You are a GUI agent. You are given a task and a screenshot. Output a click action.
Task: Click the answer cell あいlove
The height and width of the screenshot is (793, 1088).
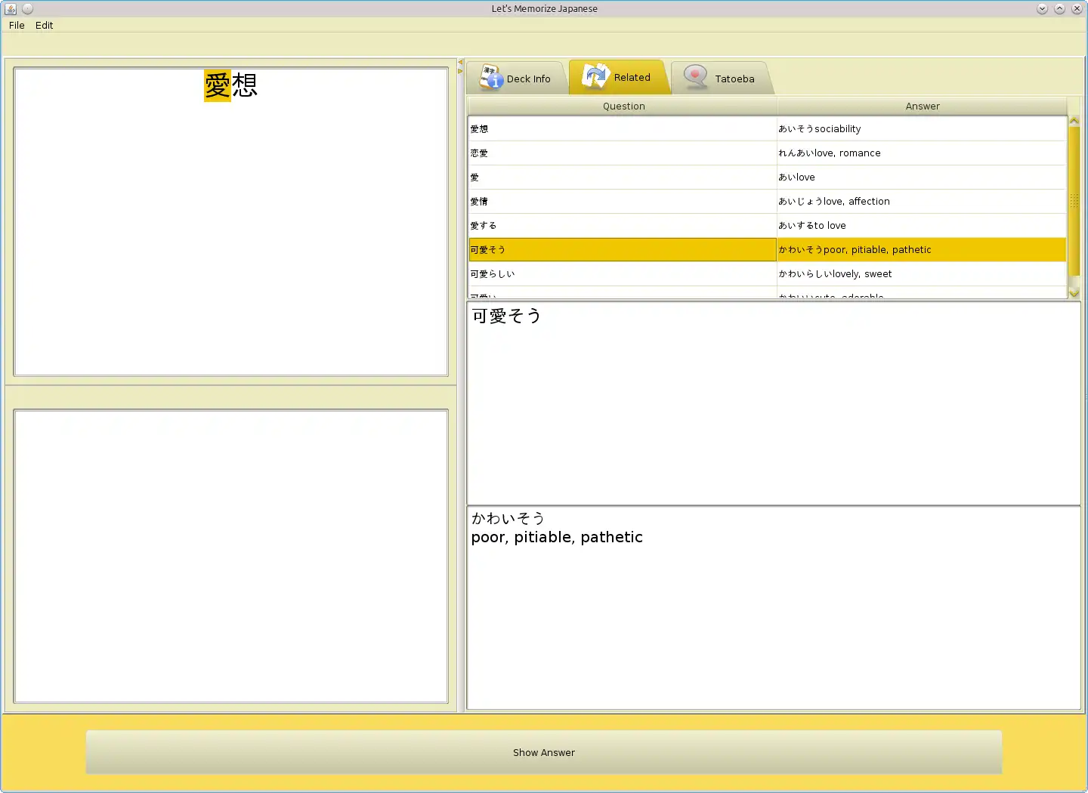pyautogui.click(x=922, y=177)
